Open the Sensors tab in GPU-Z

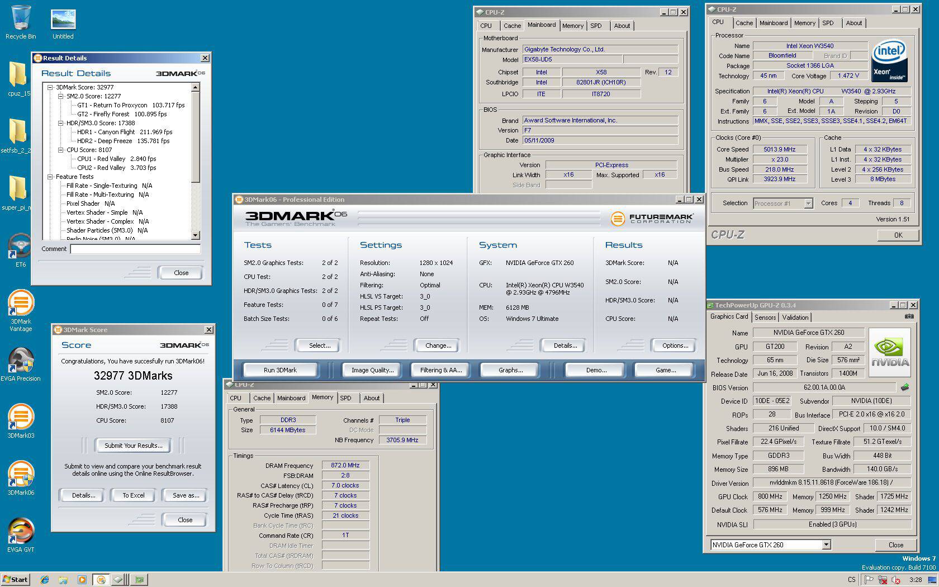(765, 318)
